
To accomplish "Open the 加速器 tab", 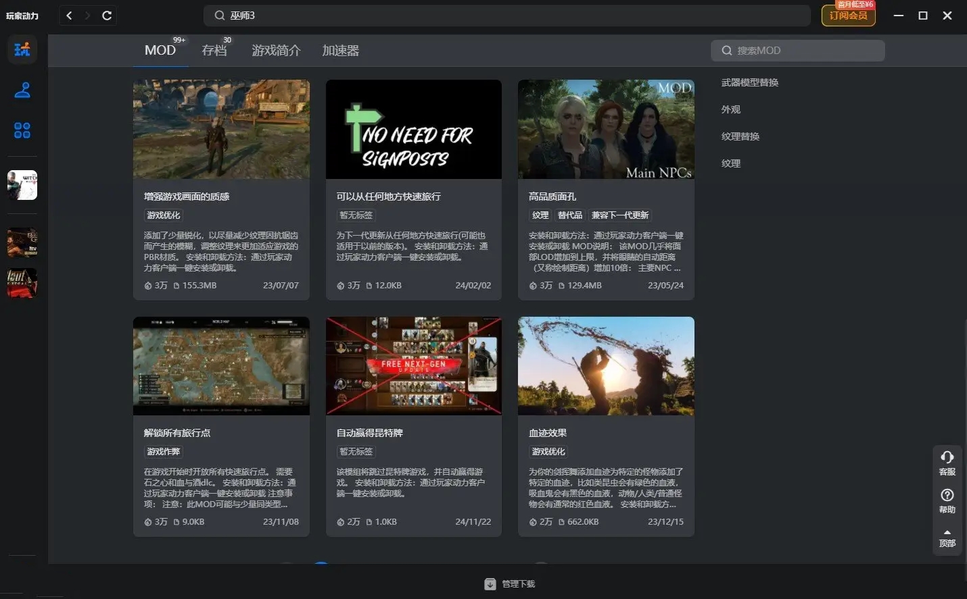I will point(340,51).
